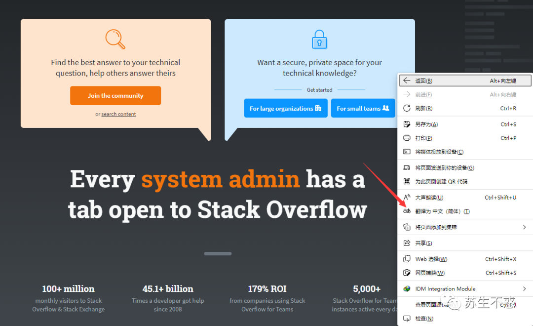533x326 pixels.
Task: Select 将媒体投放到设备(C) entry
Action: tap(465, 152)
